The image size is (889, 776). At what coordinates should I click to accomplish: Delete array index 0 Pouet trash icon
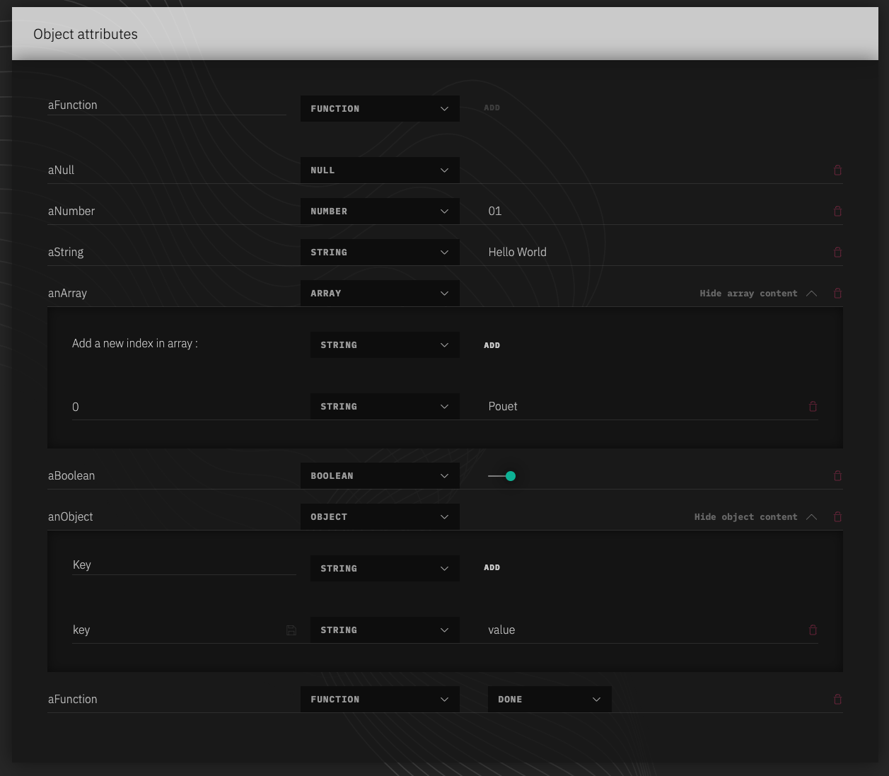pyautogui.click(x=813, y=406)
